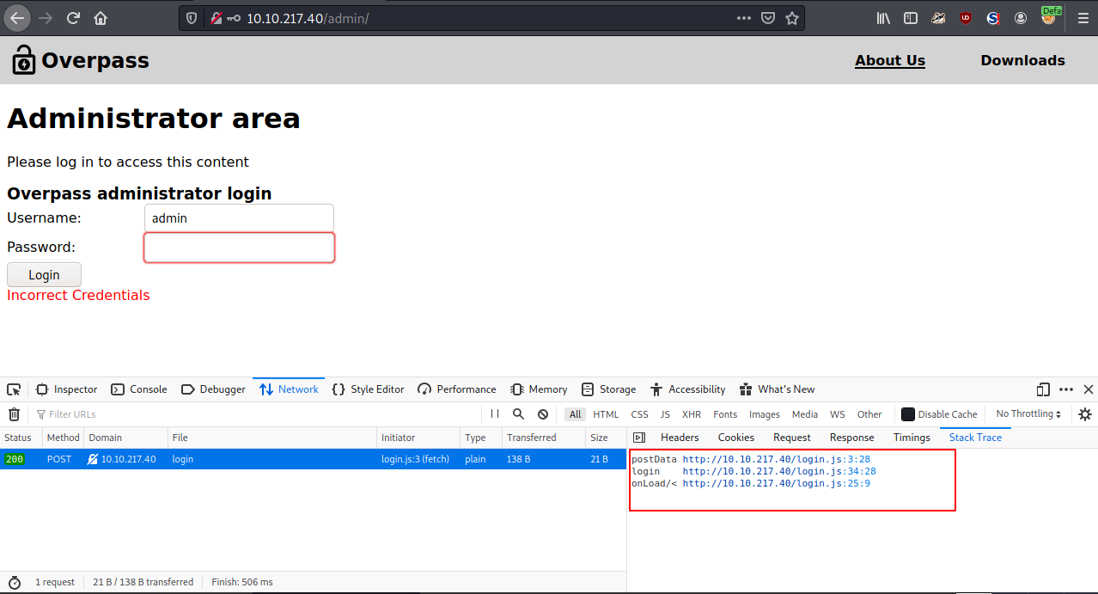Screen dimensions: 1098x594
Task: Filter requests by JS
Action: point(665,414)
